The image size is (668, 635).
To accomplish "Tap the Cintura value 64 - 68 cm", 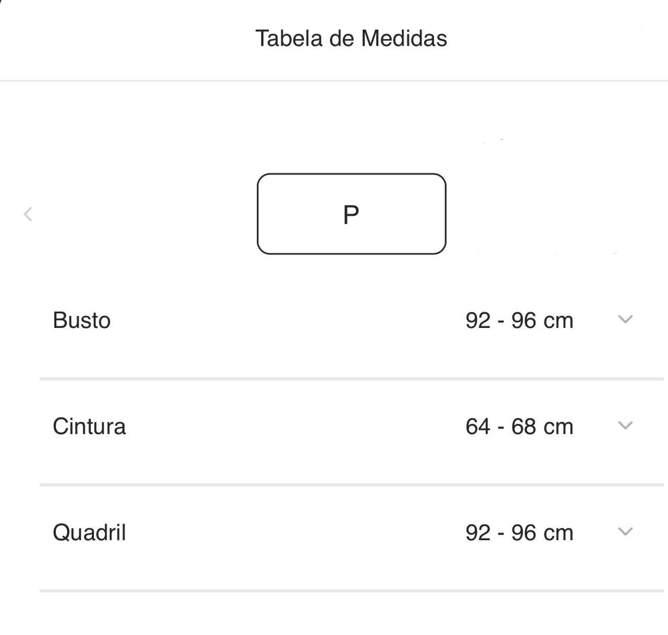I will (519, 426).
